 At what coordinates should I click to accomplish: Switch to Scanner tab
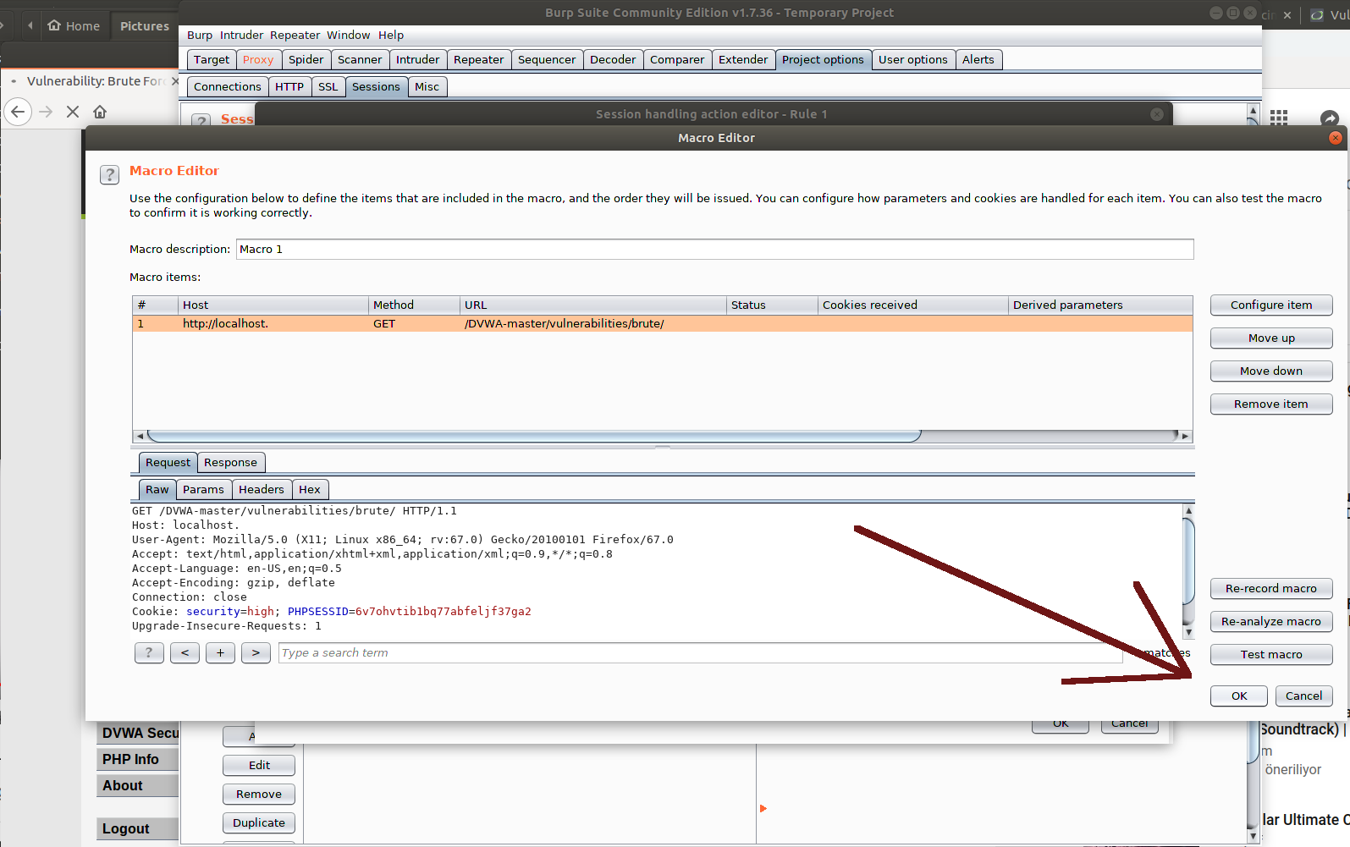point(360,59)
